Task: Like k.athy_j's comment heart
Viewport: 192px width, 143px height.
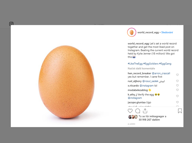Action: tap(177, 96)
